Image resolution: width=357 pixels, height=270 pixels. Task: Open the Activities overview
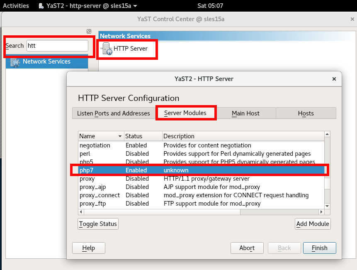(16, 6)
